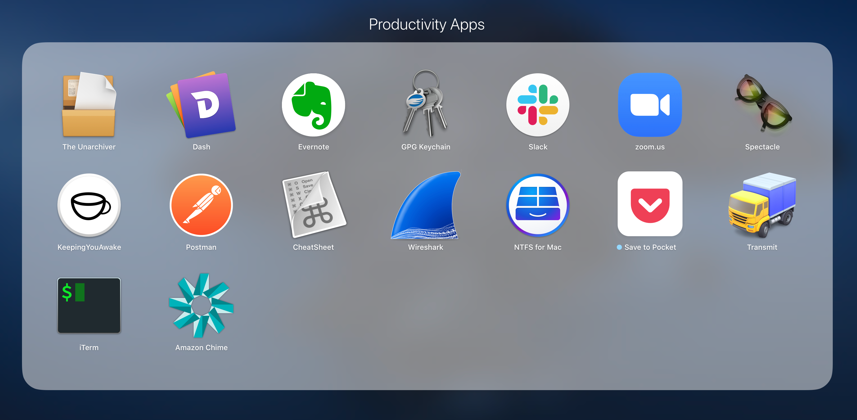Click the 'Save to Pocket' label text
This screenshot has width=857, height=420.
(x=650, y=247)
